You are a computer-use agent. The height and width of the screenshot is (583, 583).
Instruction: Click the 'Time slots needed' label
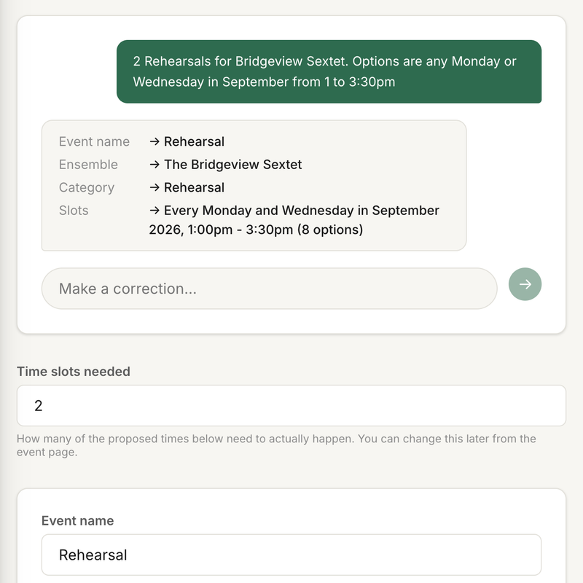pos(74,372)
